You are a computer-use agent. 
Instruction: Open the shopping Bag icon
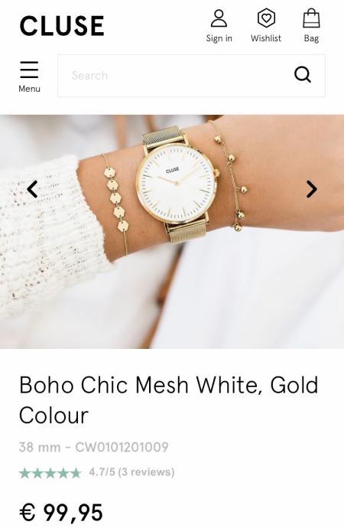[x=311, y=18]
